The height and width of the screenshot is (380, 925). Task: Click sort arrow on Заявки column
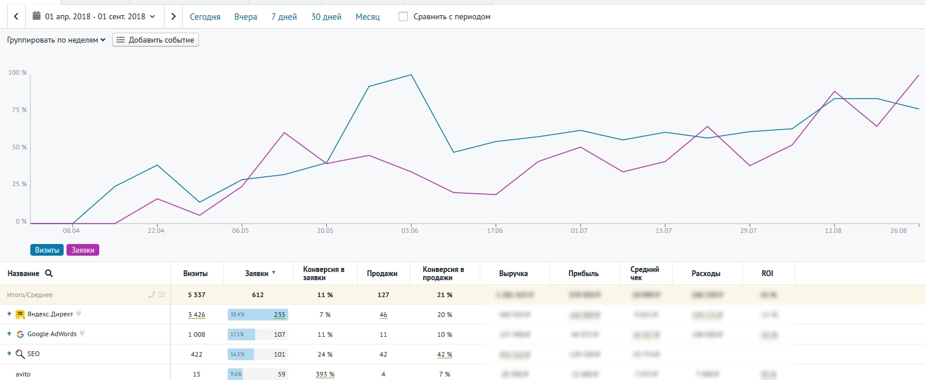tap(274, 273)
